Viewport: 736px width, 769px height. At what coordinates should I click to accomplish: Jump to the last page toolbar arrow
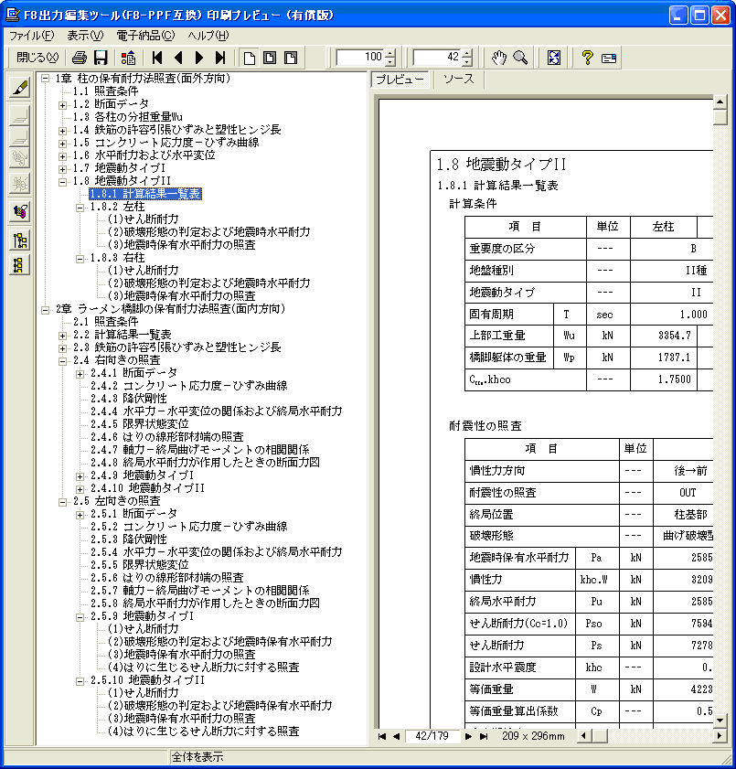point(220,58)
